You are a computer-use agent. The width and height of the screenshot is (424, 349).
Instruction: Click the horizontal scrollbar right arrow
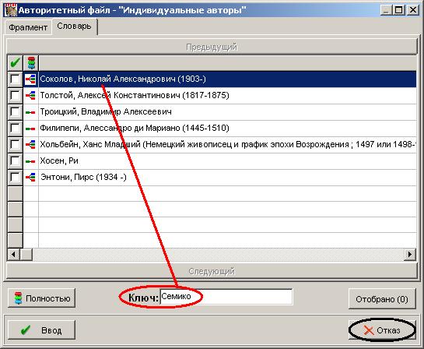point(410,254)
